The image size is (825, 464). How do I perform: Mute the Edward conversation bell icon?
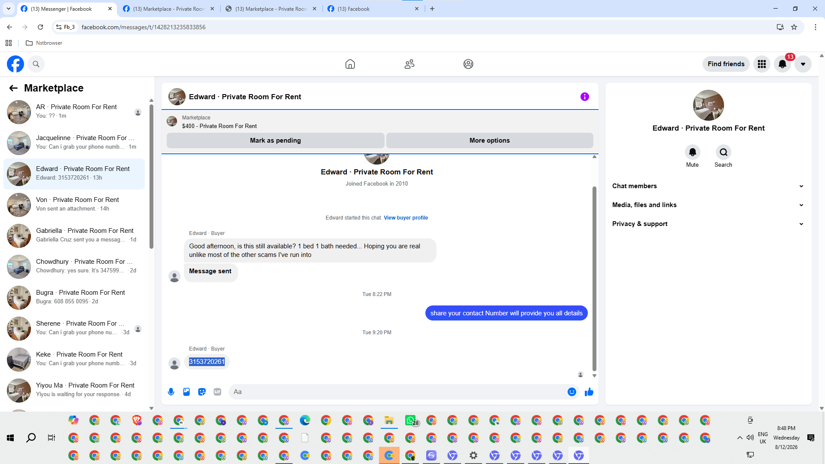[x=693, y=152]
